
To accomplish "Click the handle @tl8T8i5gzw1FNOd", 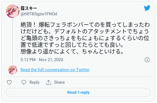I will point(39,14).
